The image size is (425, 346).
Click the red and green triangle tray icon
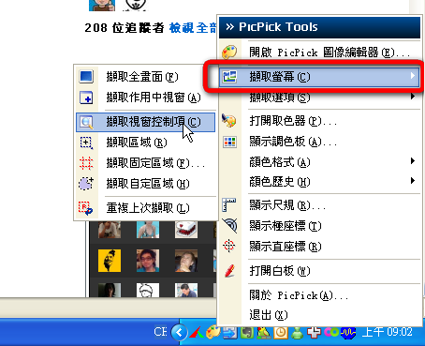tap(197, 332)
